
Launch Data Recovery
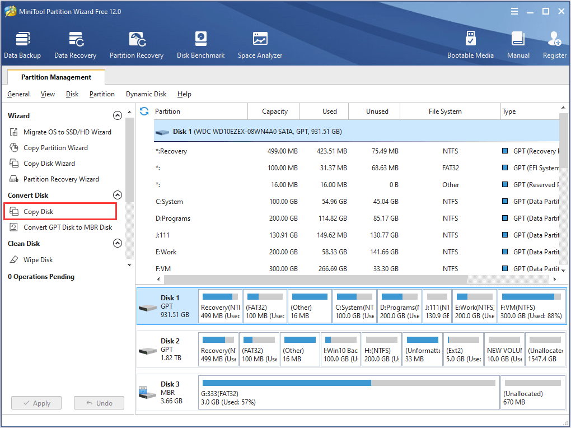pos(75,45)
